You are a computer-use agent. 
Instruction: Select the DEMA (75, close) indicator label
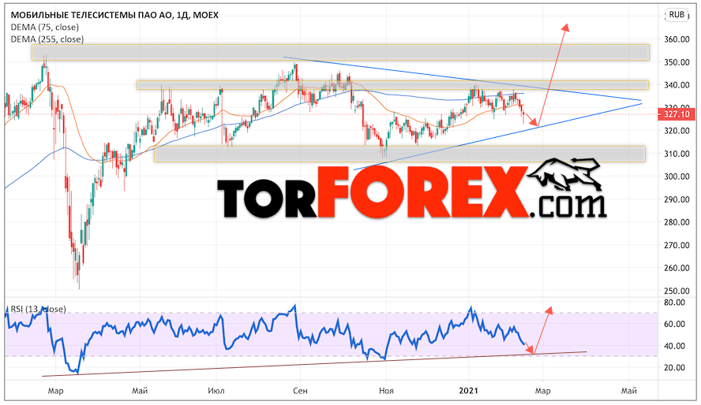click(45, 28)
